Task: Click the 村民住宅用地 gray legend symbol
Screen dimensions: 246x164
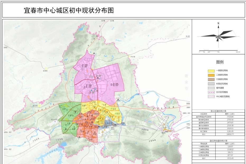Action: coord(211,83)
